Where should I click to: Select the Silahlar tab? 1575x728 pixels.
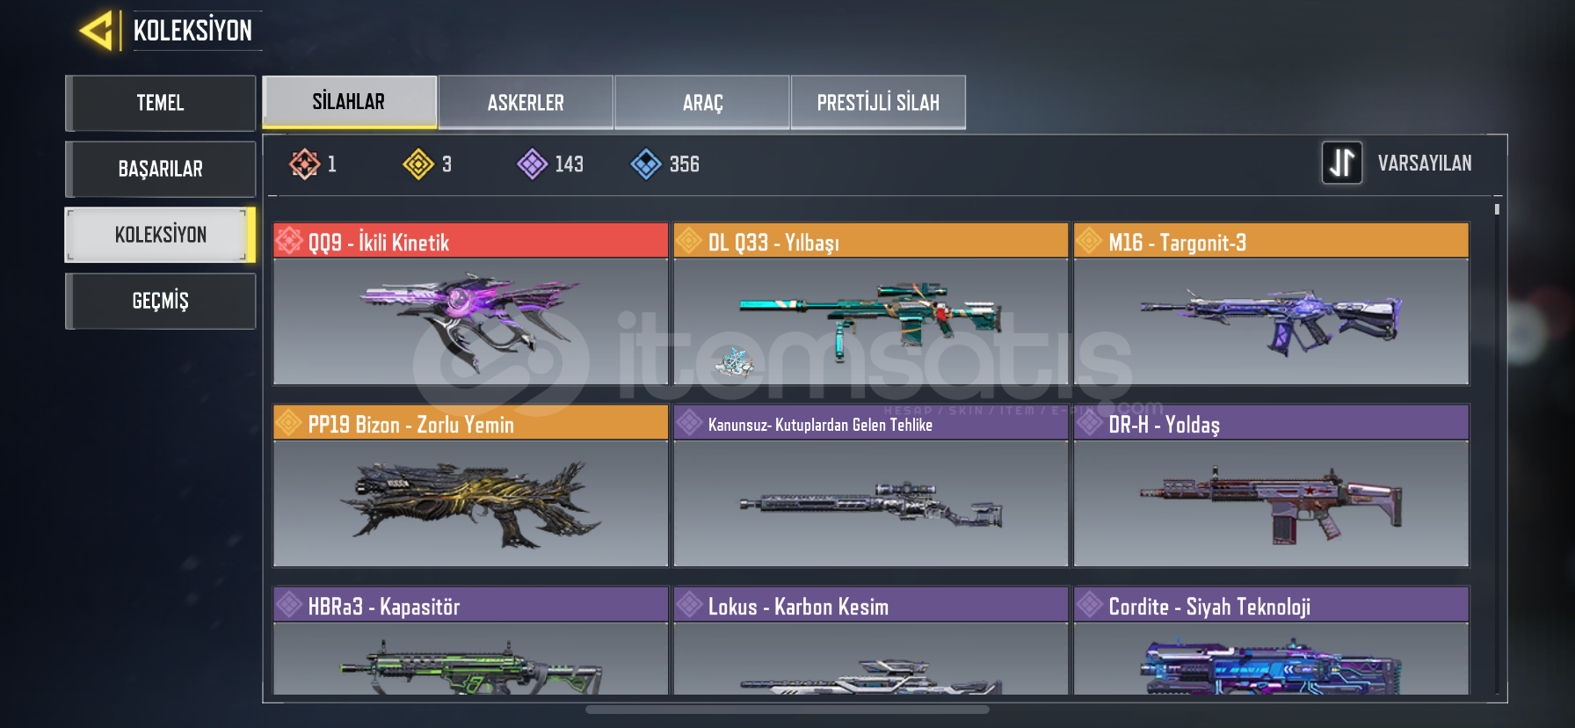(x=349, y=102)
